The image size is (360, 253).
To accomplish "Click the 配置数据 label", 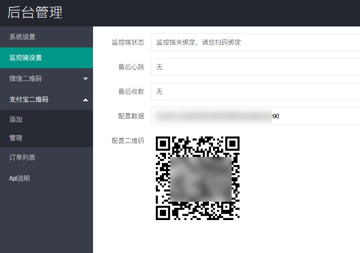I will click(131, 116).
